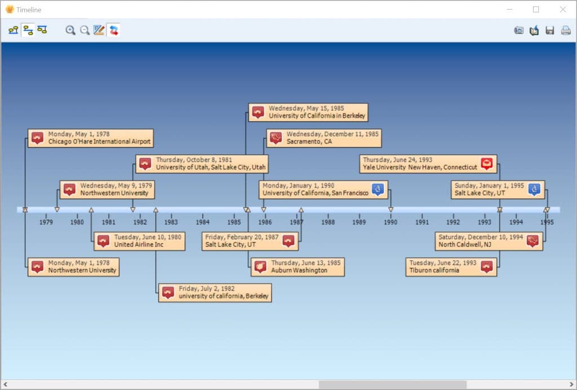
Task: Click the timeline marker near the 1985 label
Action: coord(246,209)
